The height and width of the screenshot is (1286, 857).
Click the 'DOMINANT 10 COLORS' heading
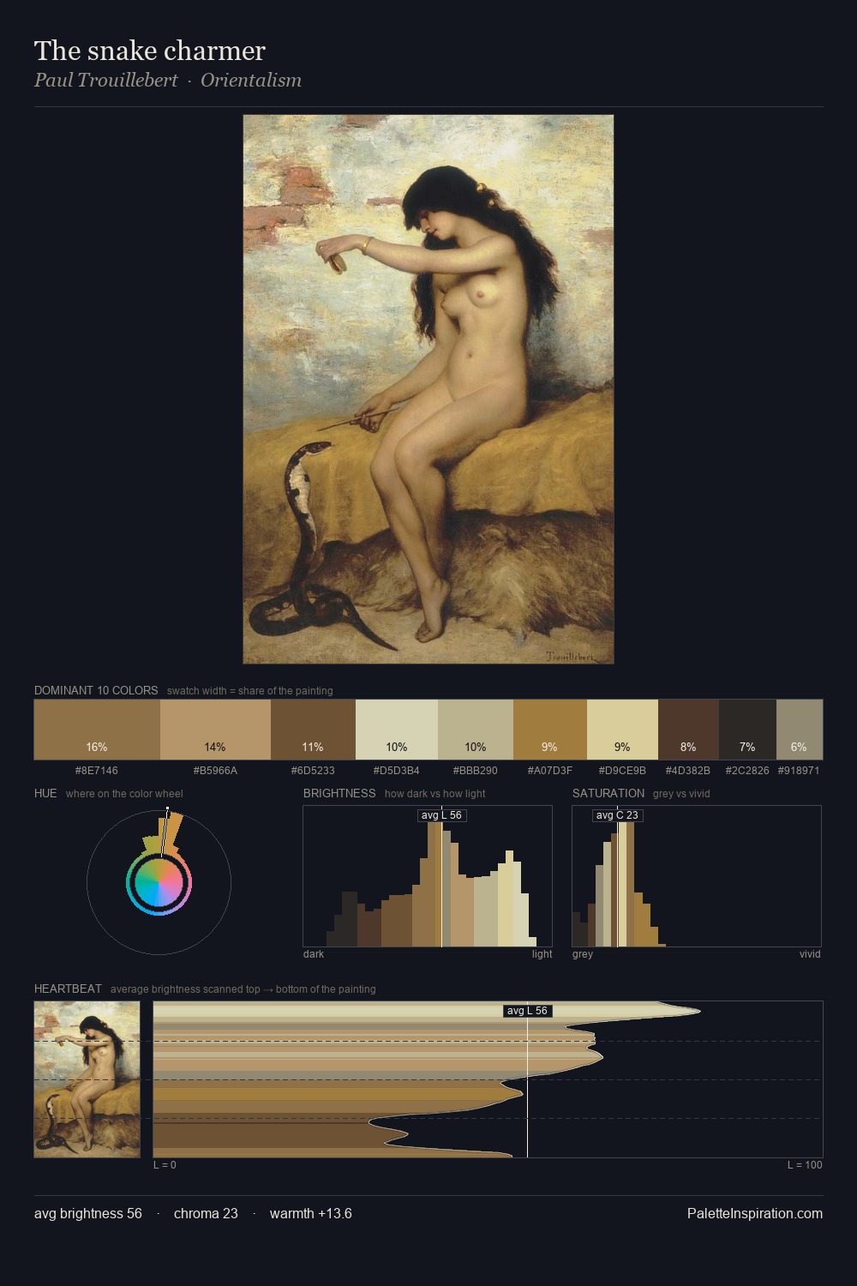tap(96, 690)
